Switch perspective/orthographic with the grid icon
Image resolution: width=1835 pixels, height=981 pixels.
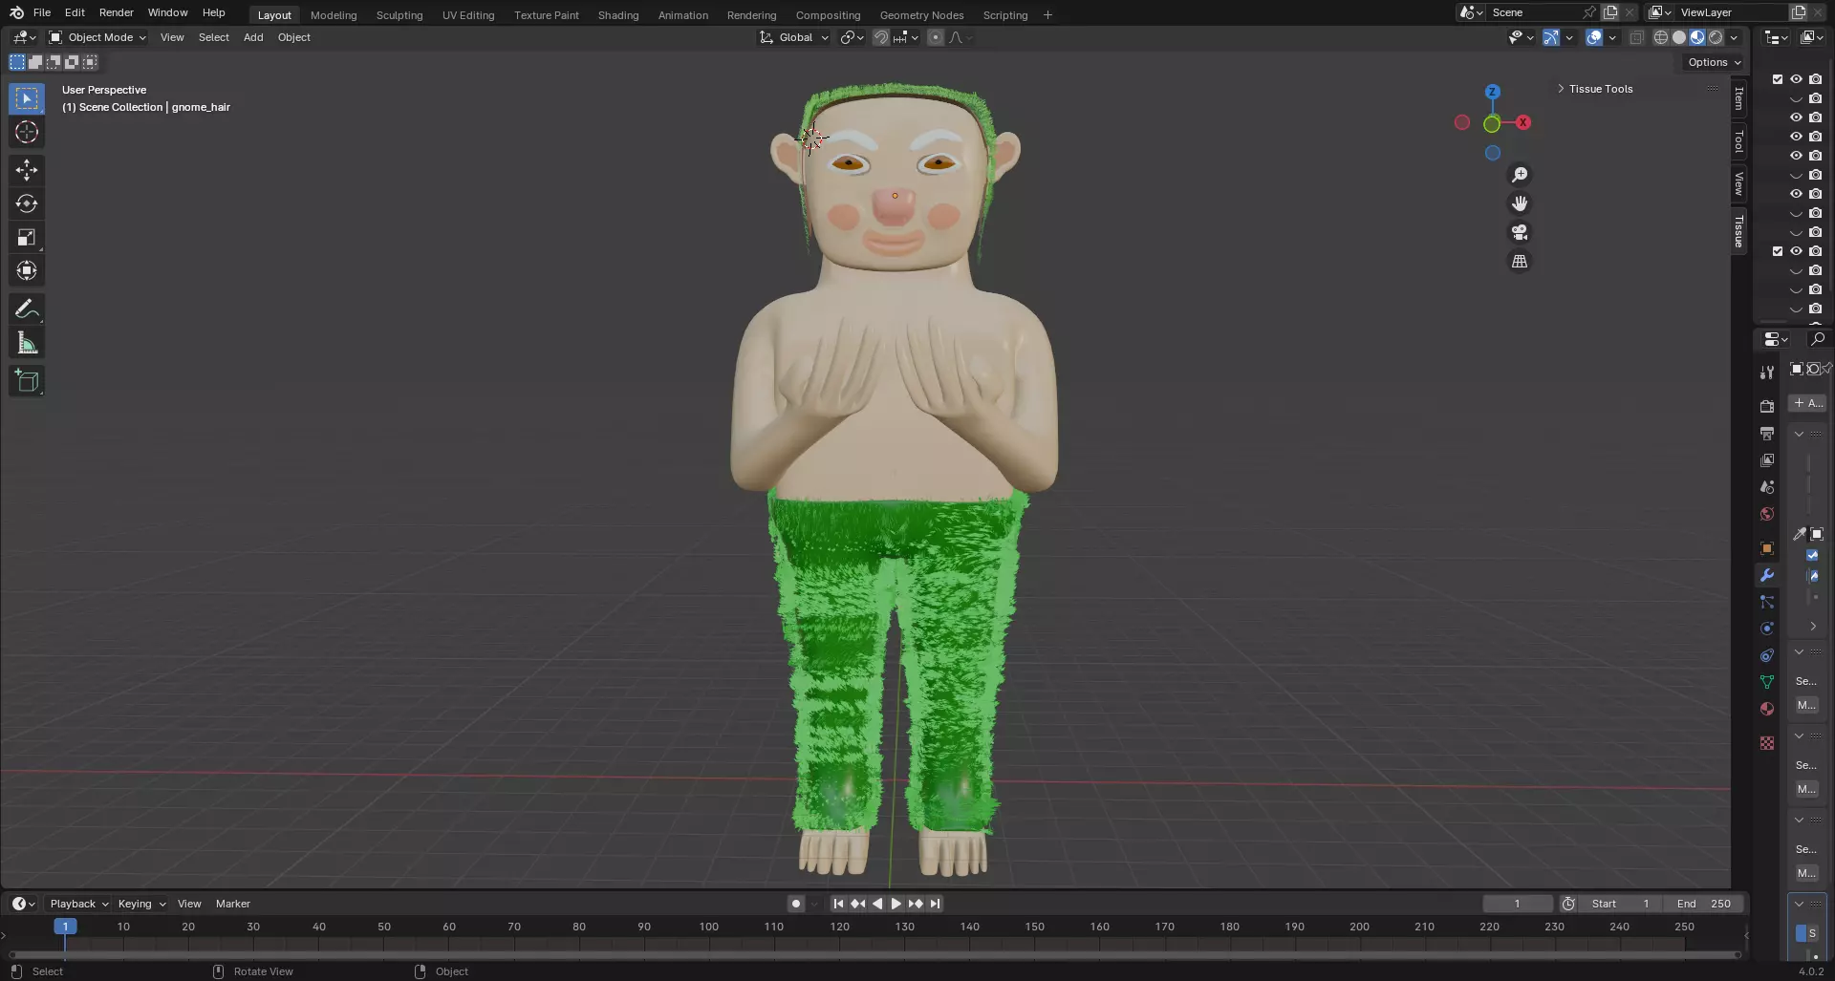coord(1519,261)
